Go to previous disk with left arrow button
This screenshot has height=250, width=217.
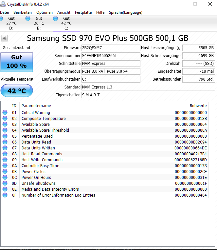coord(4,38)
